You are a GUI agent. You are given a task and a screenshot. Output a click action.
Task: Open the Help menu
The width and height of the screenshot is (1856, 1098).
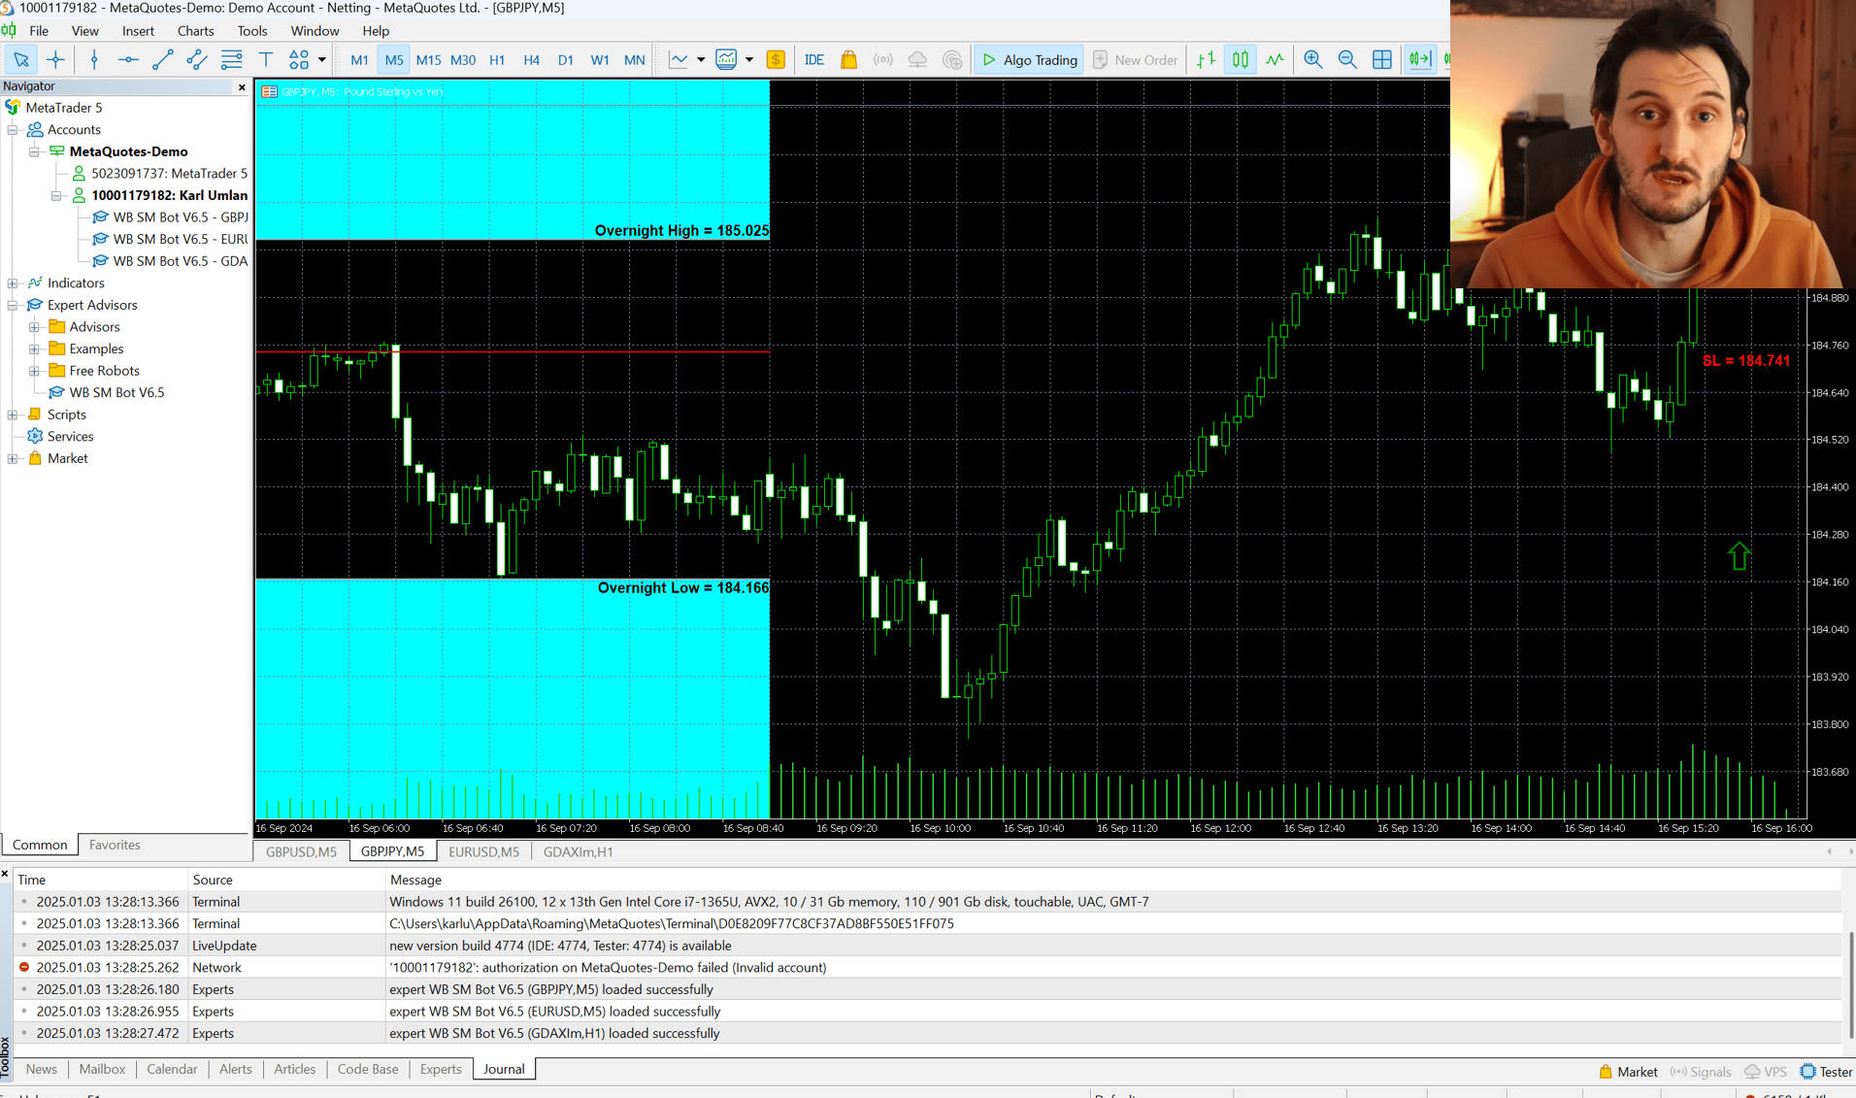coord(375,31)
